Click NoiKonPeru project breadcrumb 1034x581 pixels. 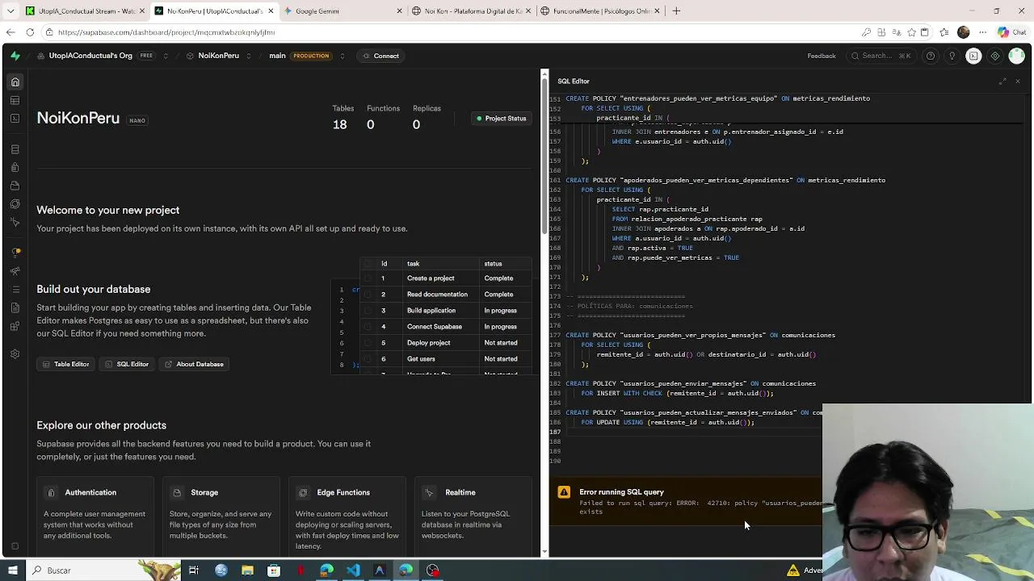coord(218,56)
